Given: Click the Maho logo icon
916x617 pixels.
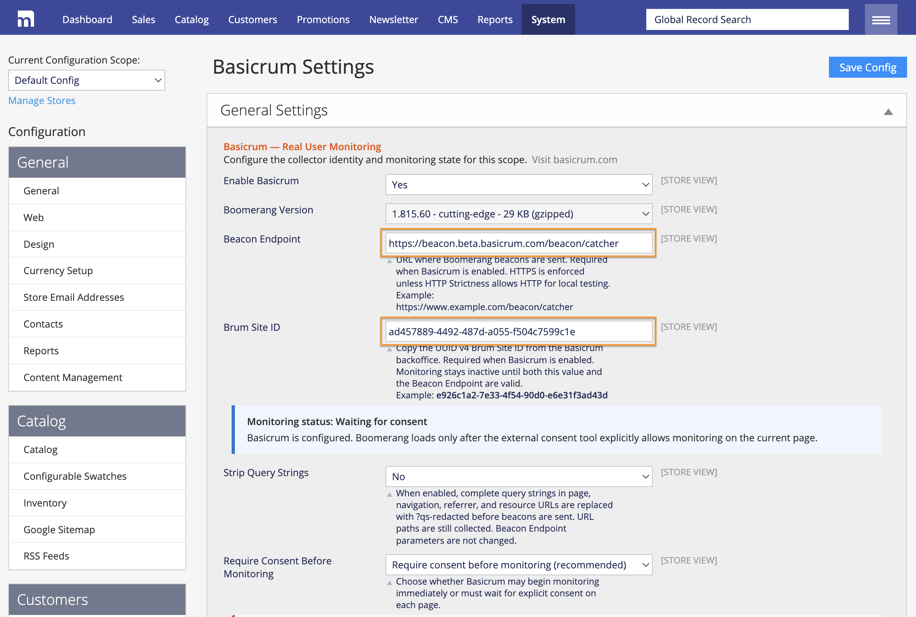Looking at the screenshot, I should click(x=26, y=19).
